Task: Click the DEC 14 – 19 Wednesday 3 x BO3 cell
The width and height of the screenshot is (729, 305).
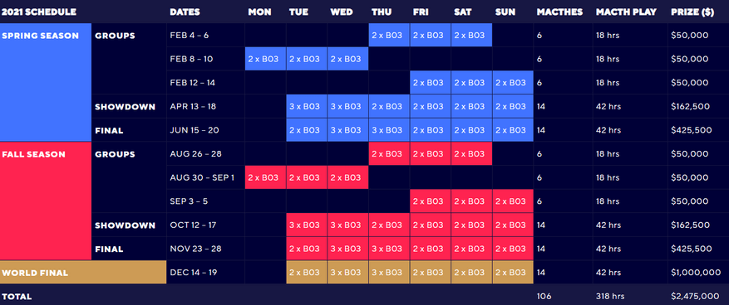Action: click(347, 272)
